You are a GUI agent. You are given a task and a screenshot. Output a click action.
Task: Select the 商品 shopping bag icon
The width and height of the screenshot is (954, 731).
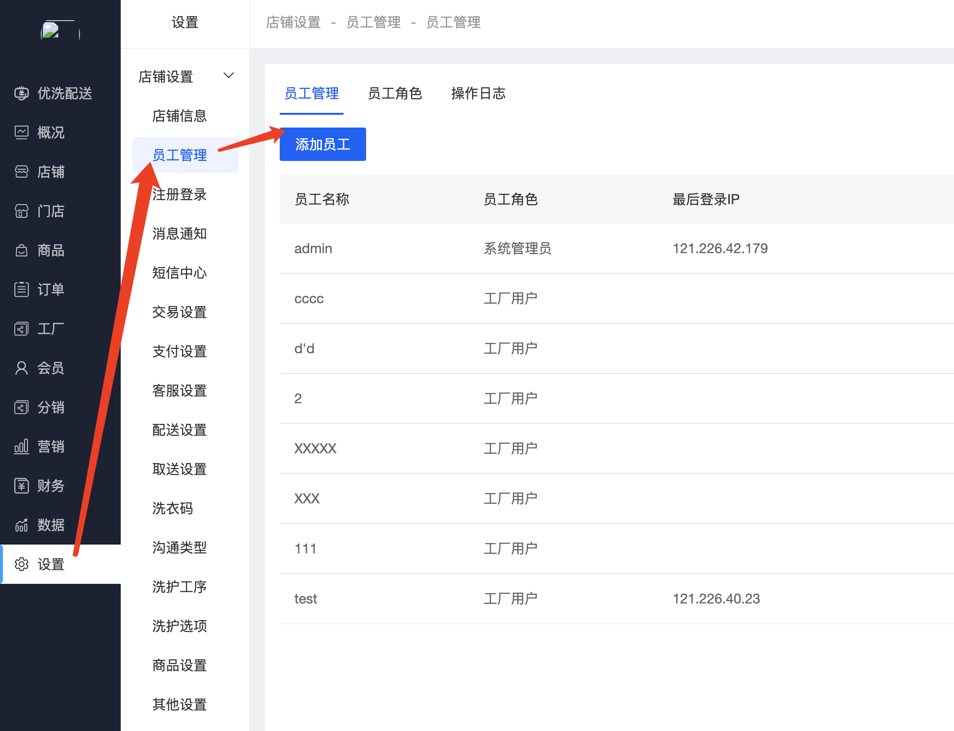[21, 250]
